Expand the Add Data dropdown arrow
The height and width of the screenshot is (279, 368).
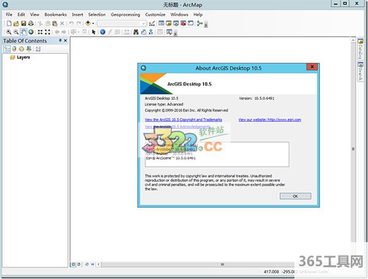(x=94, y=23)
